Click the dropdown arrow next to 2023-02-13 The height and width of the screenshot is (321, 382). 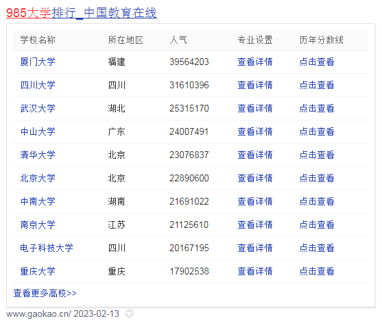click(129, 313)
